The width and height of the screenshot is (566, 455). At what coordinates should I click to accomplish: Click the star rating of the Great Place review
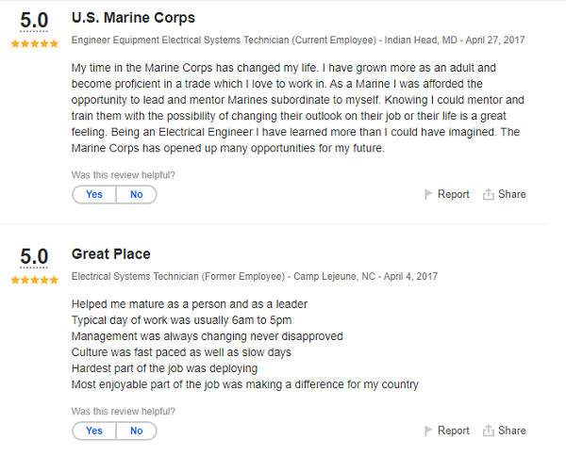pos(34,280)
